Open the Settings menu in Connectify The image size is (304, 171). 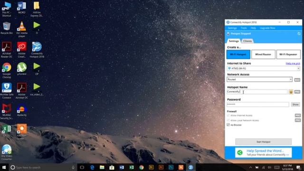tap(232, 28)
